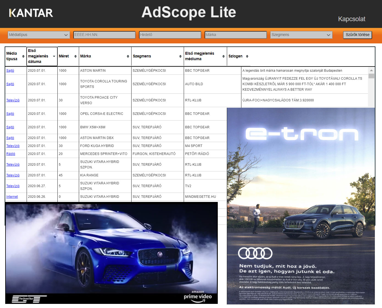This screenshot has height=308, width=382.
Task: Open Sajtó link for BMW X5M+X6M
Action: (10, 127)
